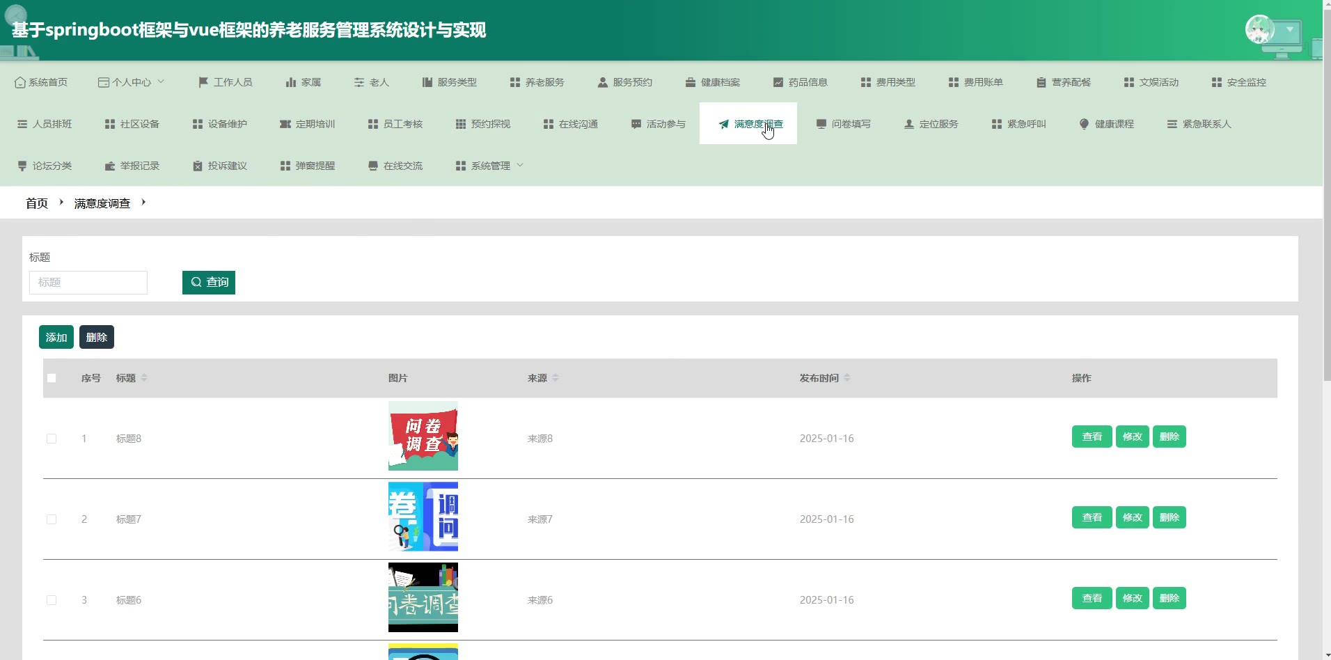Screen dimensions: 1331x660
Task: Click the 查询 search button
Action: pos(209,283)
